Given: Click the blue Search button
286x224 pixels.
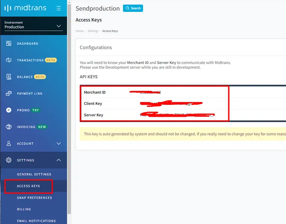Looking at the screenshot, I should point(133,8).
